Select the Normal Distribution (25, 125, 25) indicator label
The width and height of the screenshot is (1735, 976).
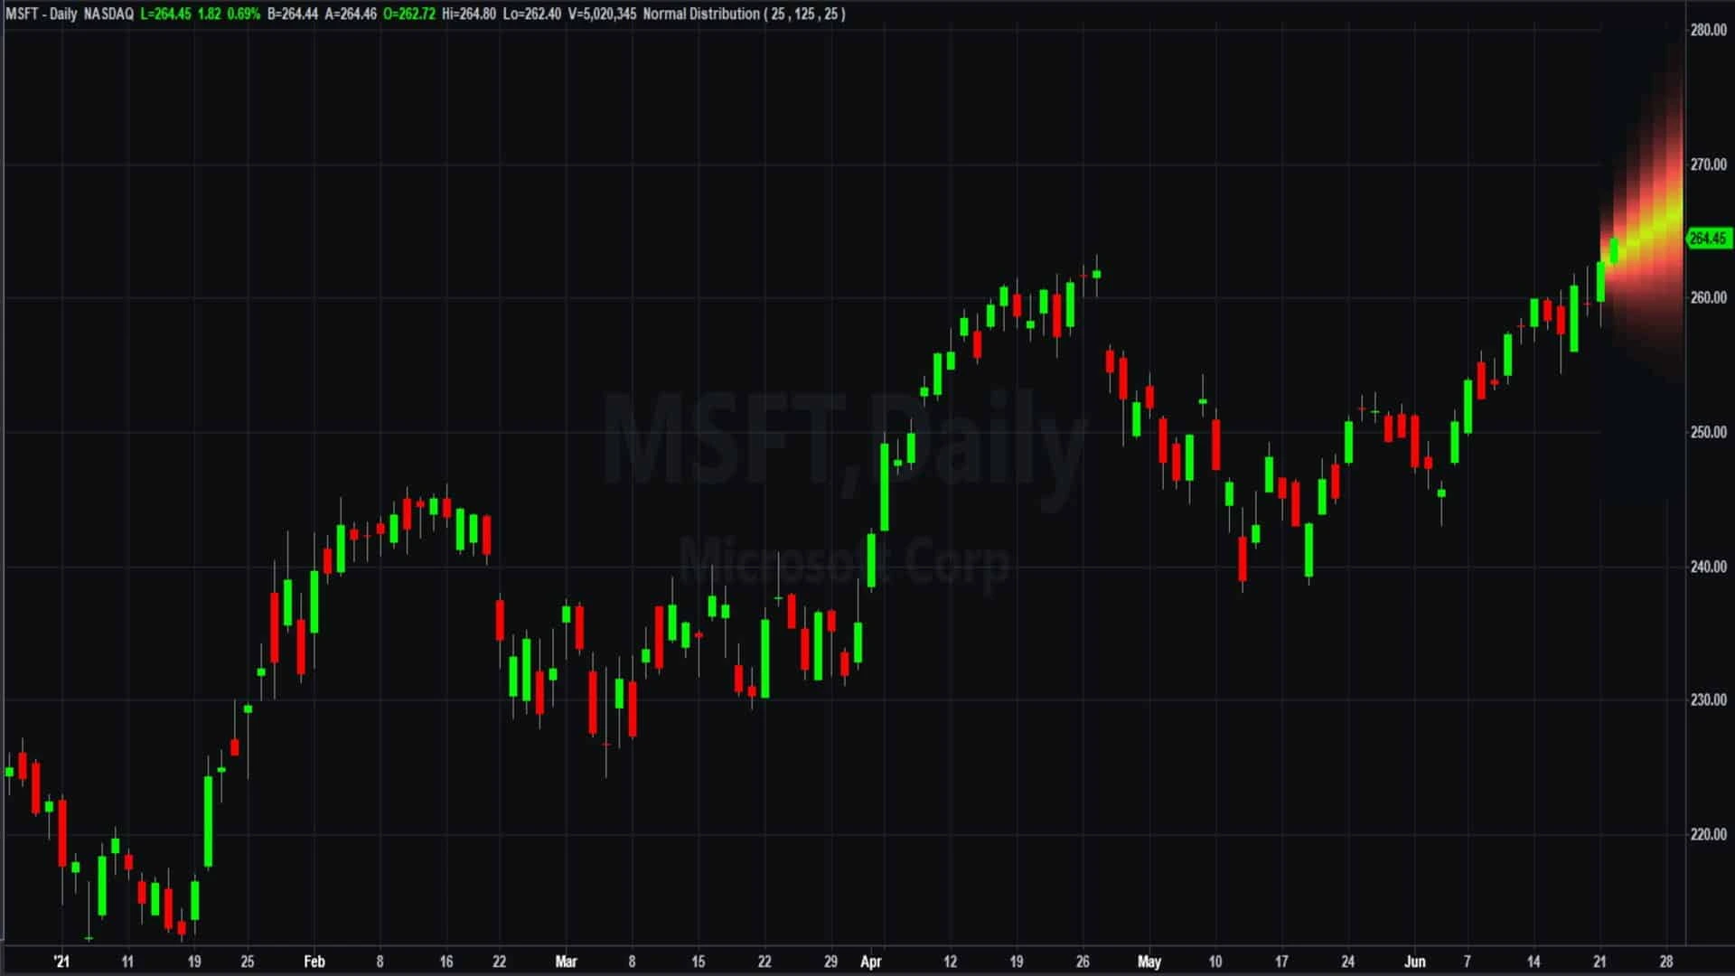(x=745, y=14)
